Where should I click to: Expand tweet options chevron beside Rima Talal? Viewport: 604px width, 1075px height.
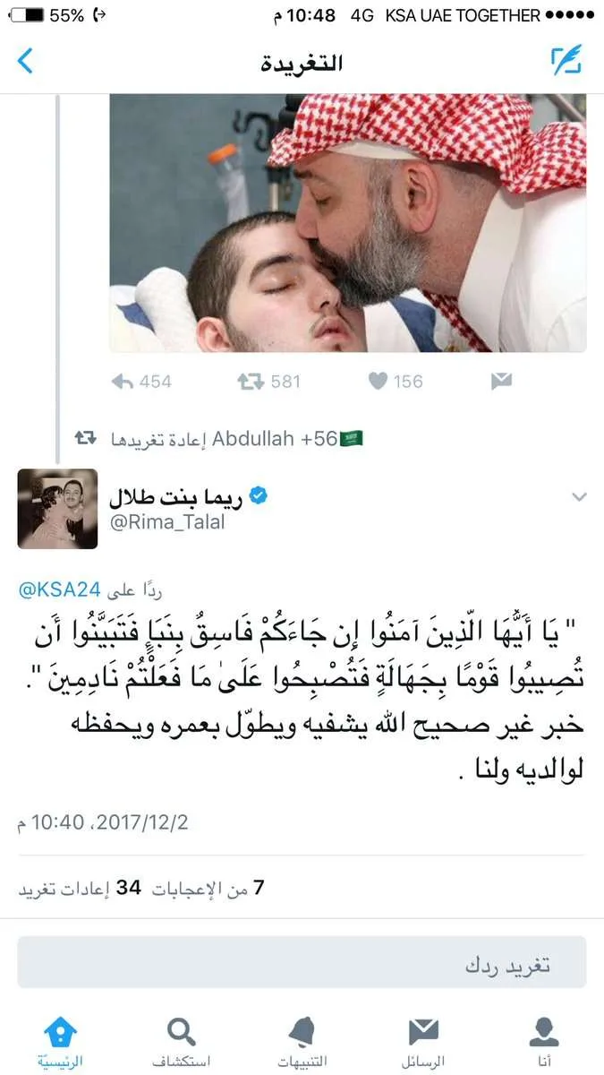click(579, 496)
